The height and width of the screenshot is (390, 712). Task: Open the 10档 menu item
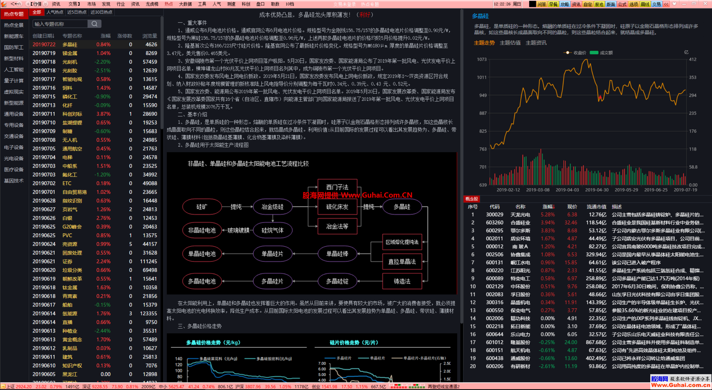(290, 4)
